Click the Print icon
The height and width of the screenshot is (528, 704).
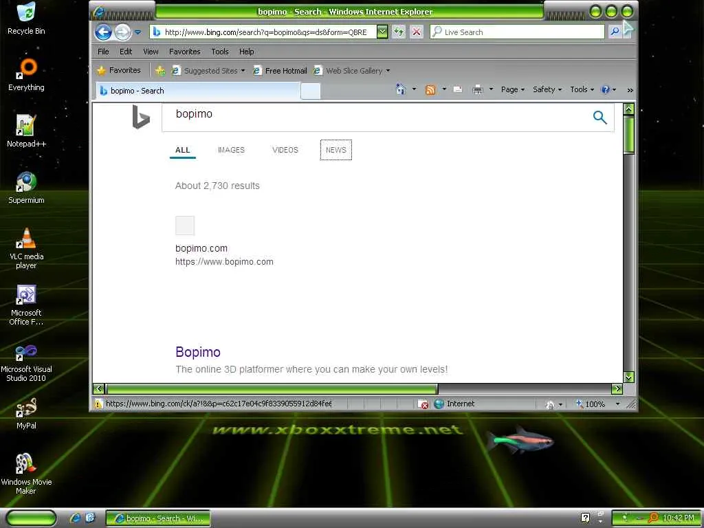pyautogui.click(x=478, y=90)
